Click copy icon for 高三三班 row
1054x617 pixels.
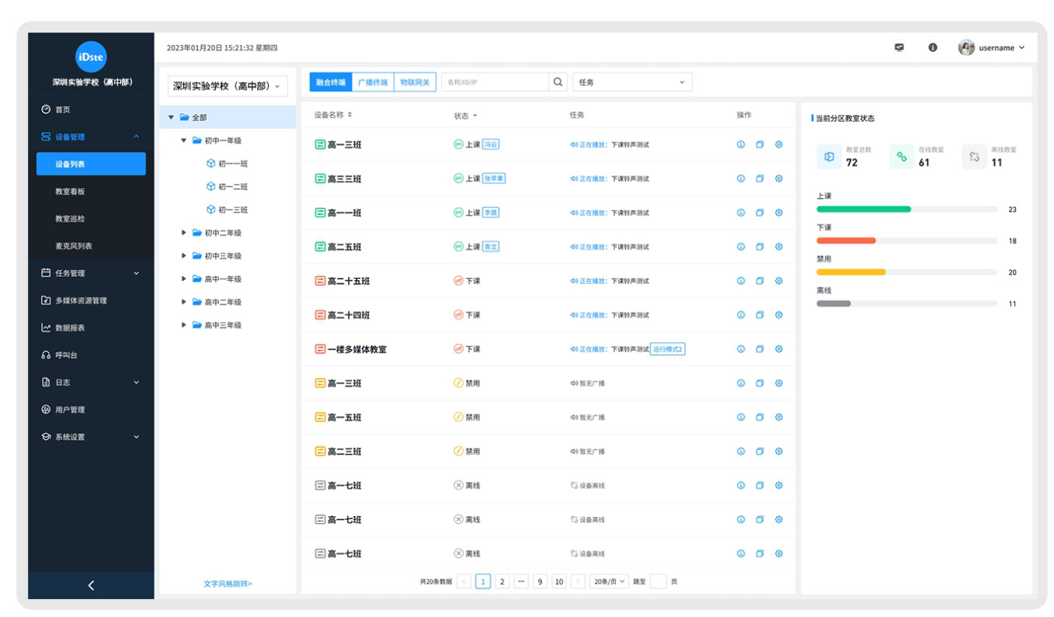pos(760,179)
